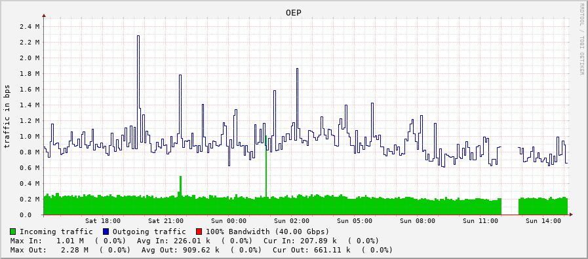This screenshot has height=259, width=588.
Task: Click the 'Sat 21:00' time axis label
Action: pos(166,221)
